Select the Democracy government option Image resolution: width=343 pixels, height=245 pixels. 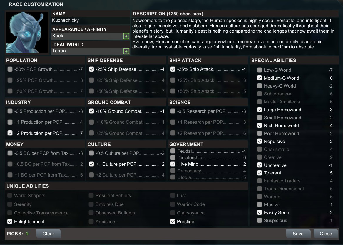pyautogui.click(x=173, y=171)
